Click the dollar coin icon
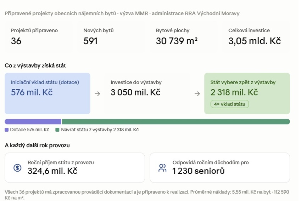 [17, 168]
